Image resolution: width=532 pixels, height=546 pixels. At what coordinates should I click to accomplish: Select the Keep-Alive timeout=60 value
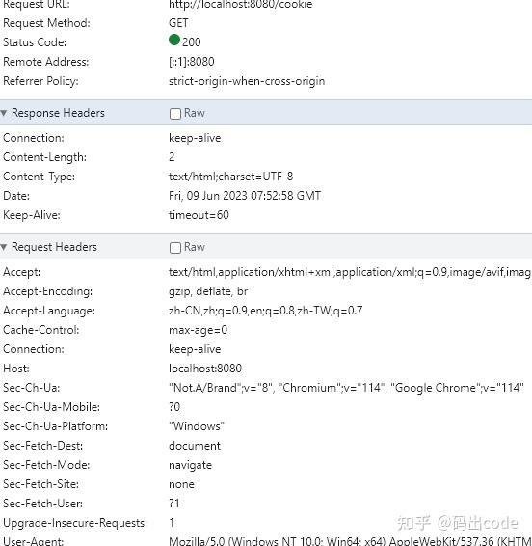(x=199, y=215)
